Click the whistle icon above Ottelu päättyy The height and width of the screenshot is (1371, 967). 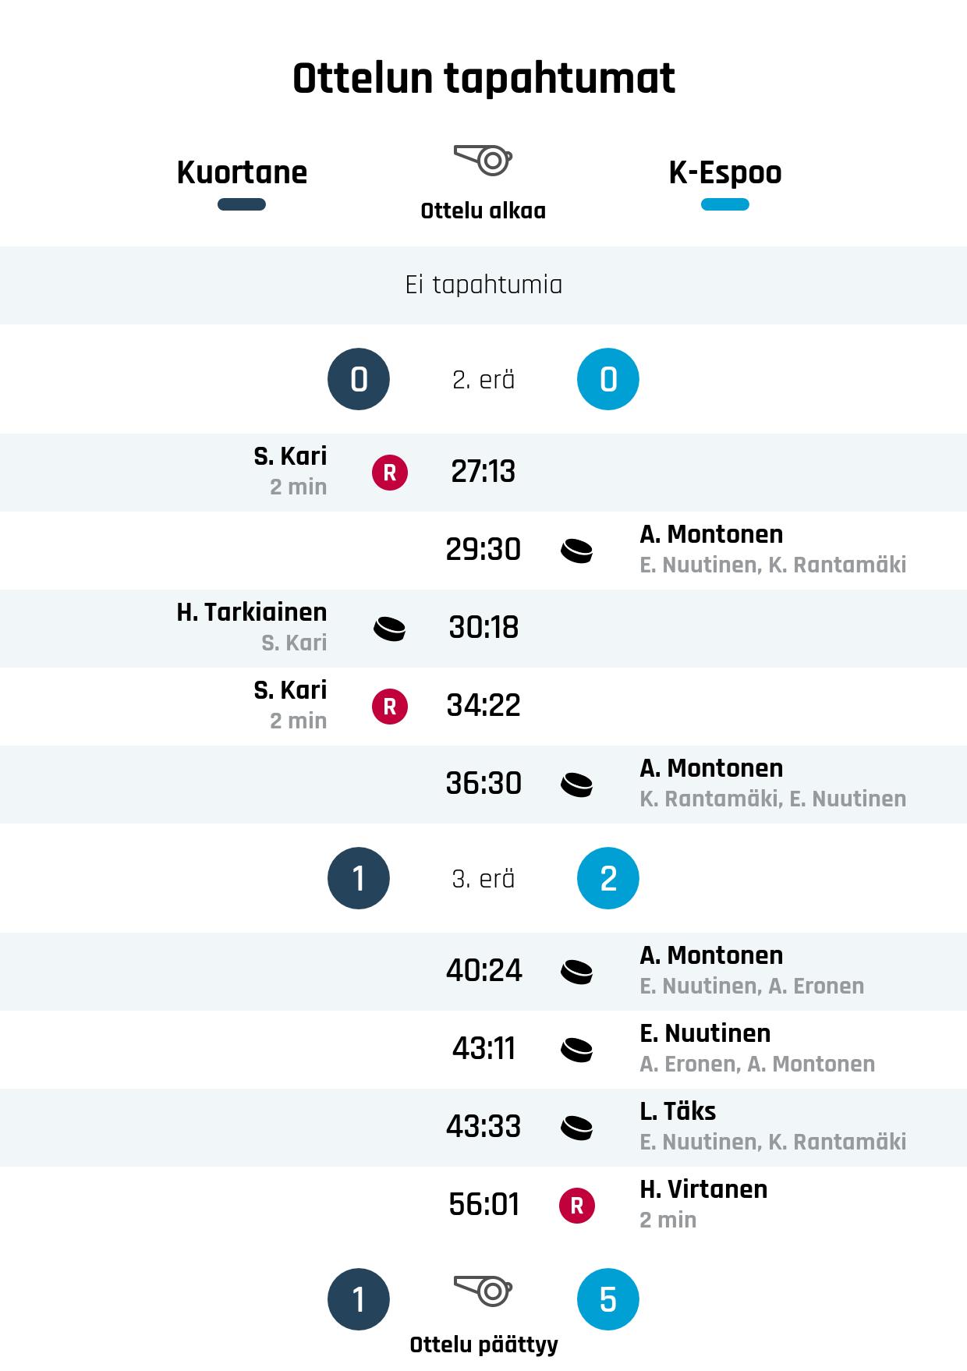(x=483, y=1291)
